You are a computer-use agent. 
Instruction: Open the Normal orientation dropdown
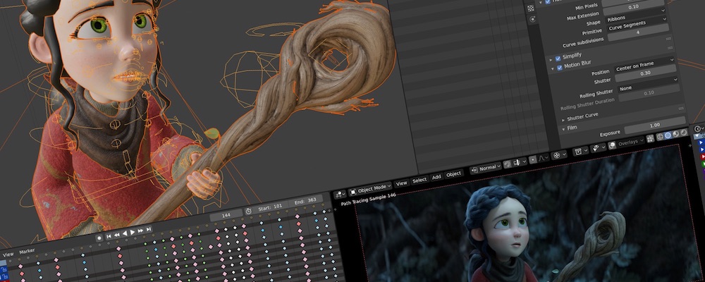(486, 168)
